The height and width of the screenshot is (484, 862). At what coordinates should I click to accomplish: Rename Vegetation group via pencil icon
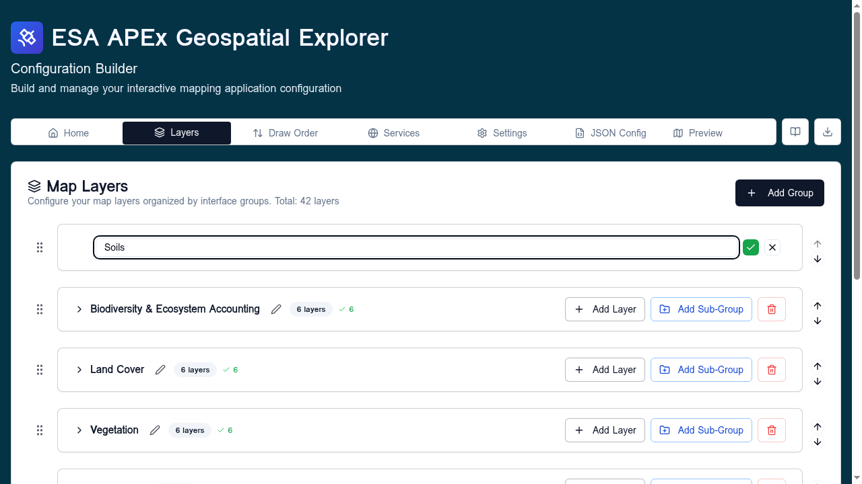click(155, 430)
